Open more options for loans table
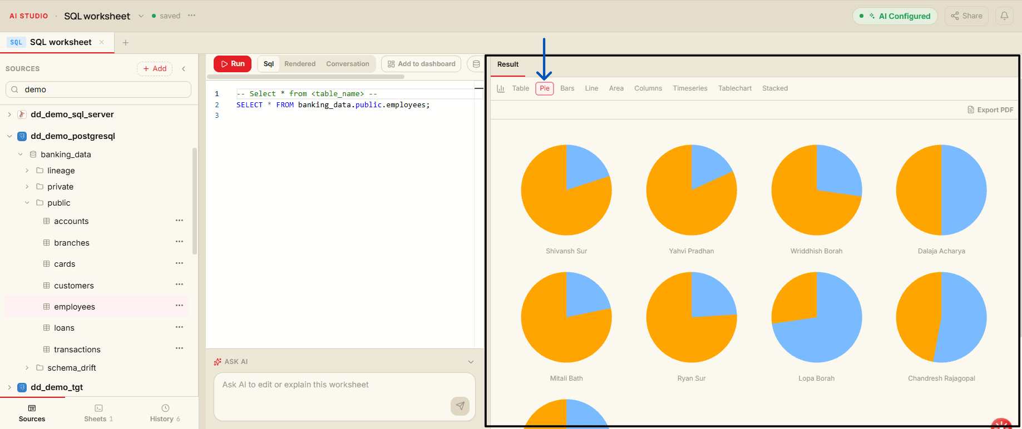 tap(179, 327)
